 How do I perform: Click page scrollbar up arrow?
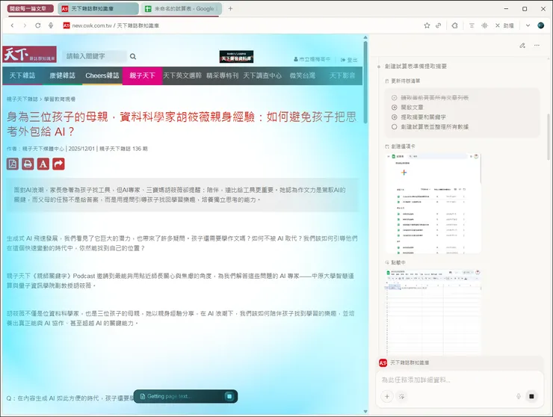coord(365,37)
